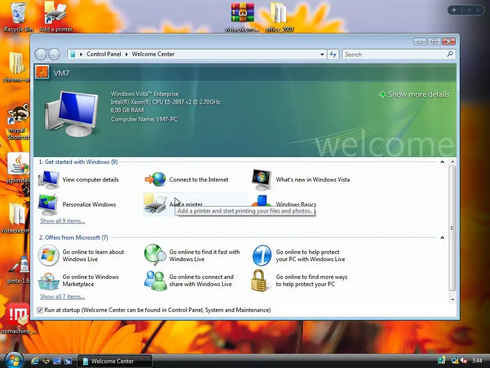Click Go online to Windows Marketplace text
The height and width of the screenshot is (368, 490).
coord(90,280)
